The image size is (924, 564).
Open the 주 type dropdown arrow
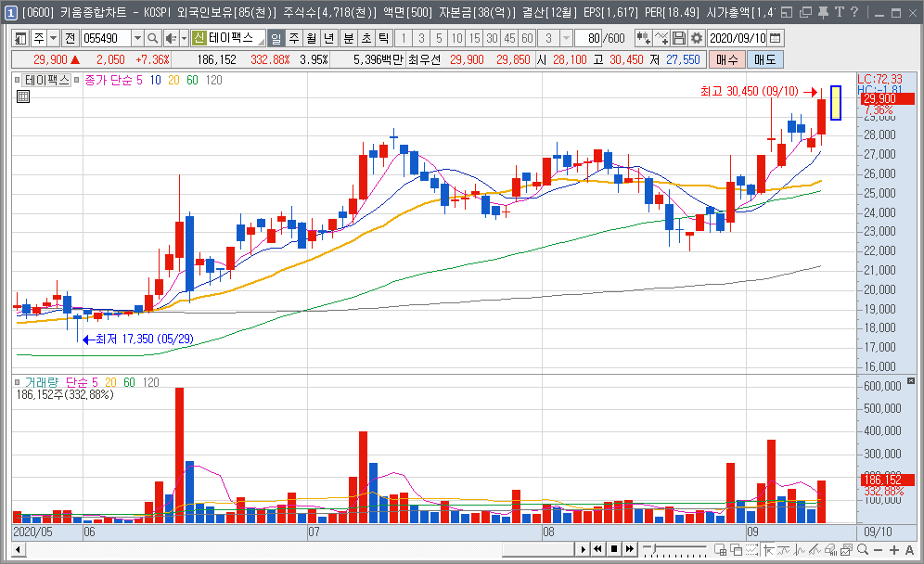click(53, 38)
